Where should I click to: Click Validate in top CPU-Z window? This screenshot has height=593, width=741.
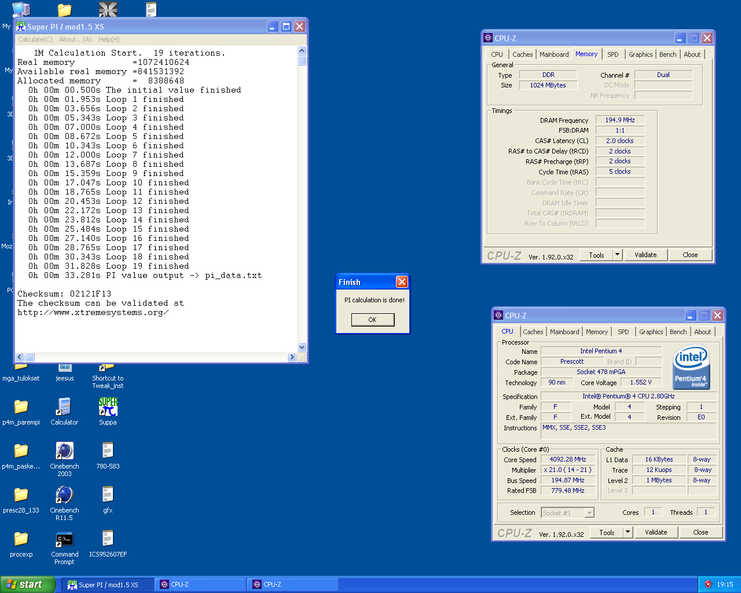pyautogui.click(x=645, y=255)
